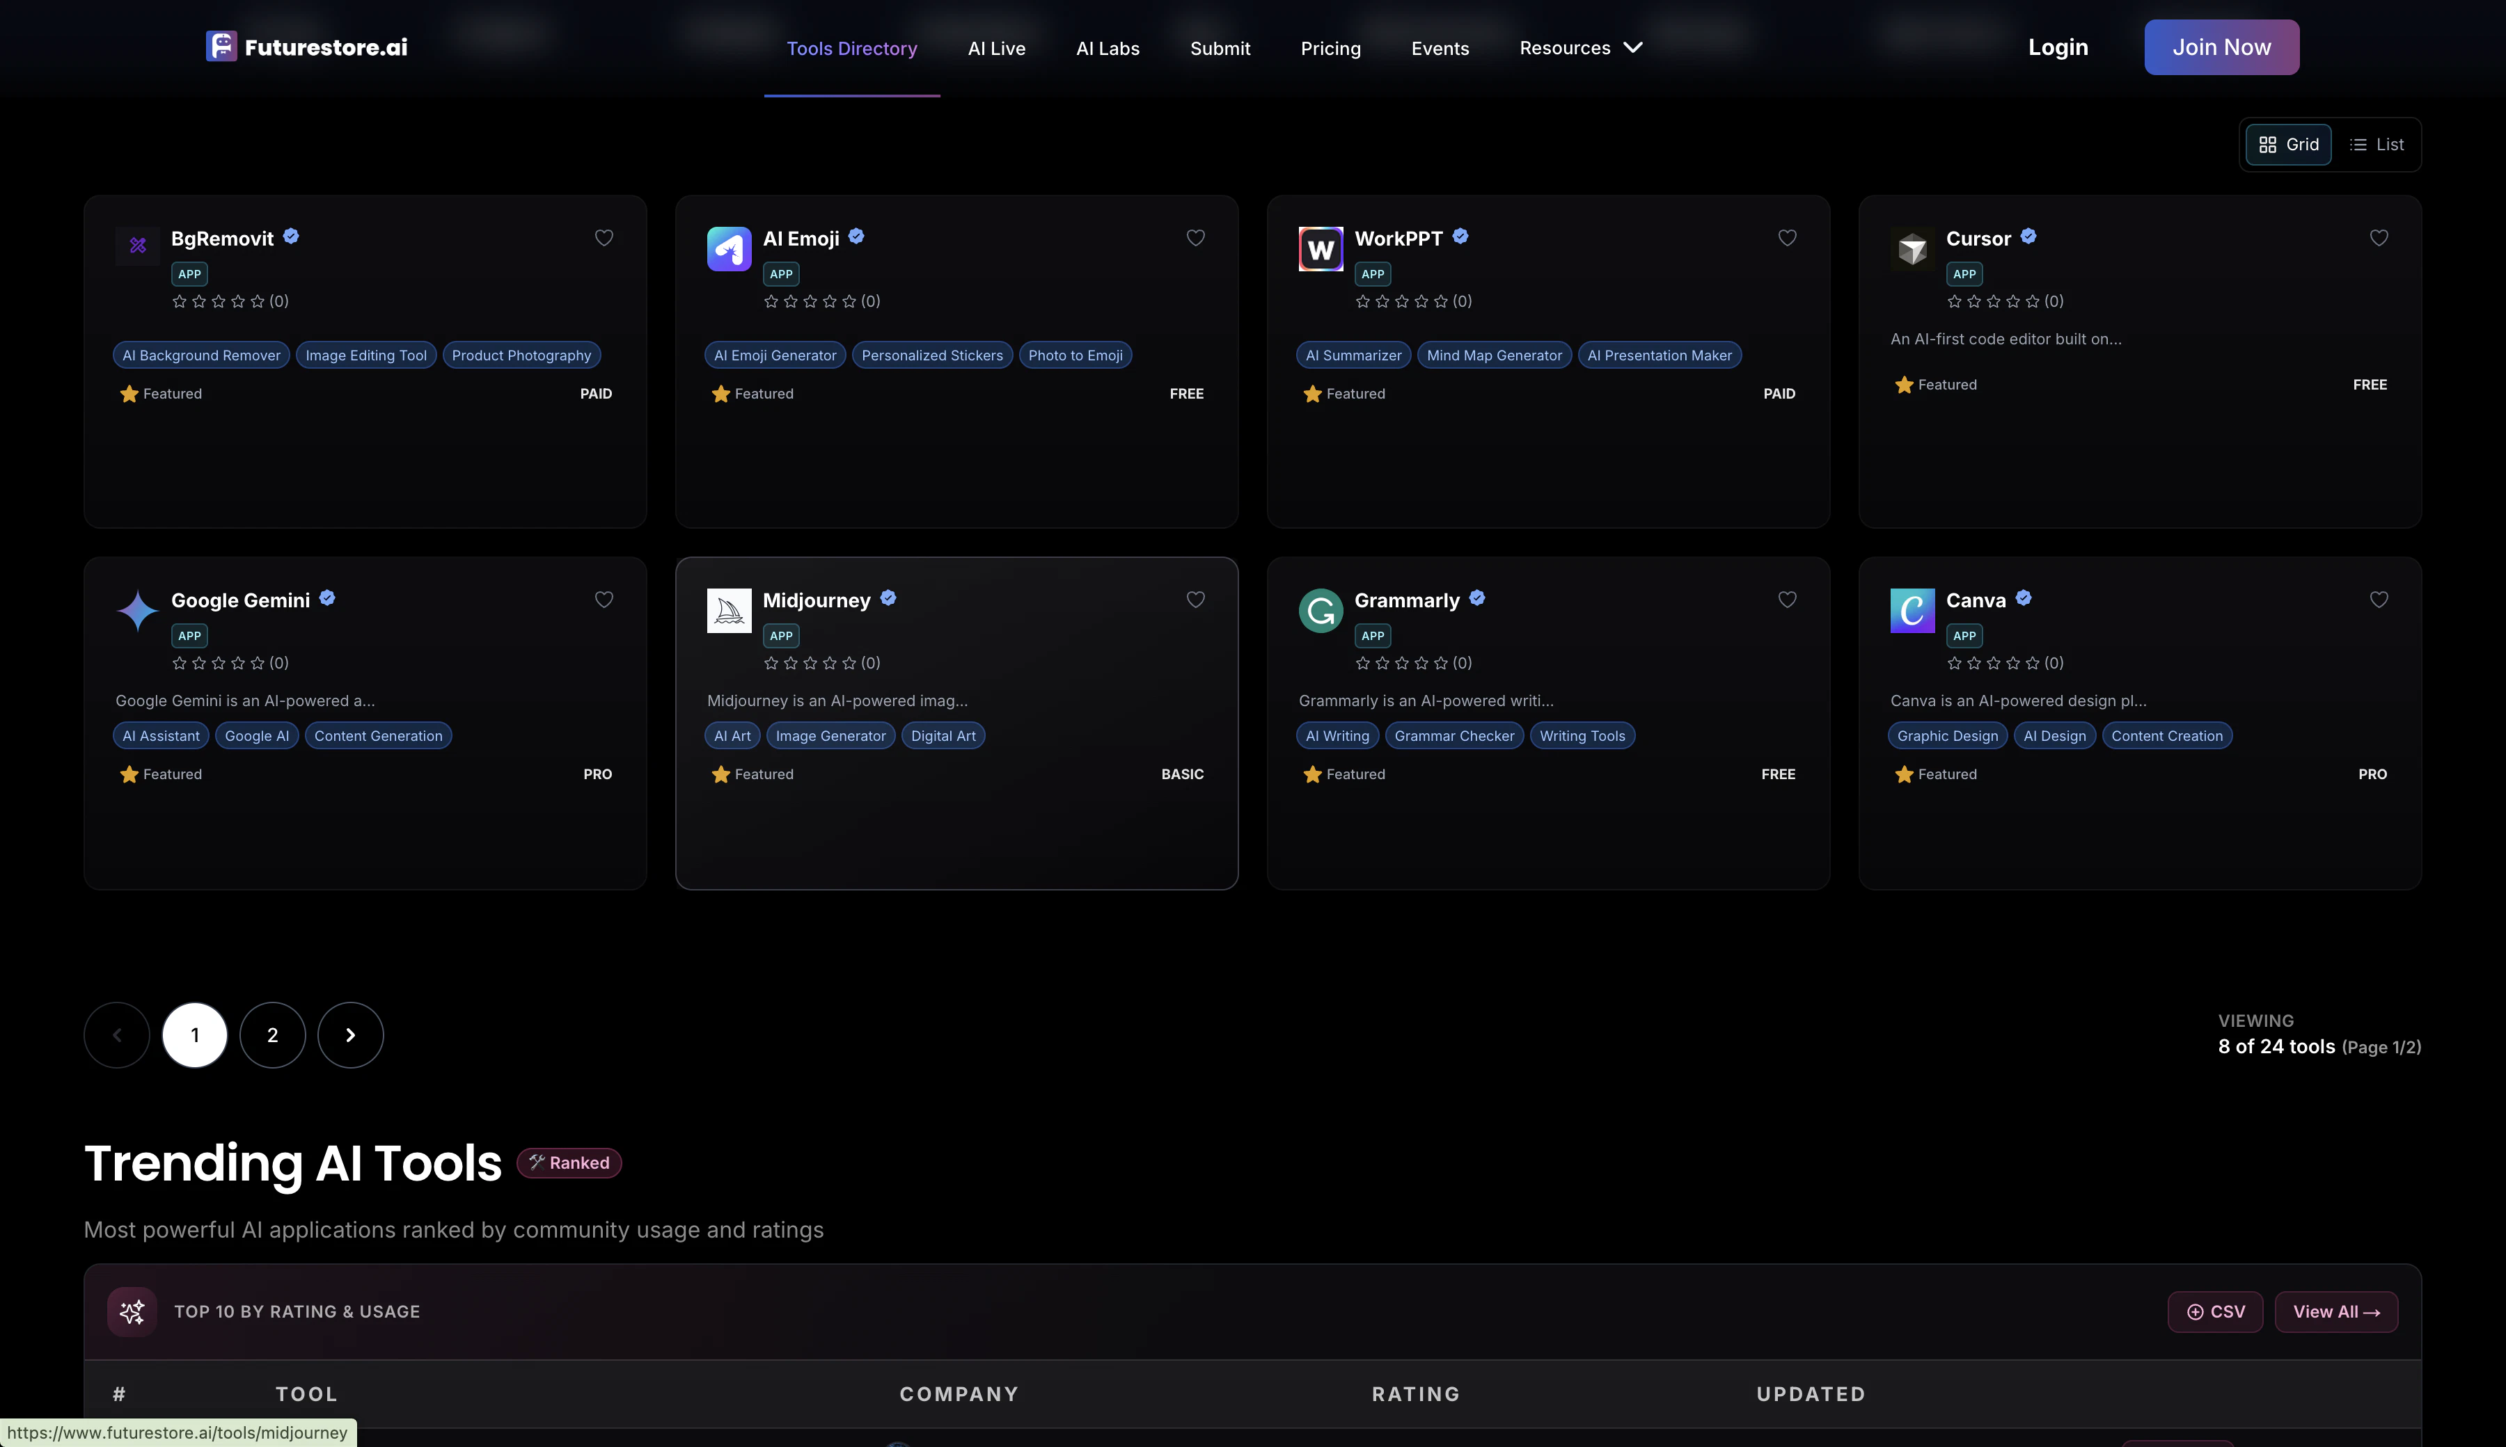Viewport: 2506px width, 1447px height.
Task: Rate Midjourney using its star rating
Action: pyautogui.click(x=810, y=663)
